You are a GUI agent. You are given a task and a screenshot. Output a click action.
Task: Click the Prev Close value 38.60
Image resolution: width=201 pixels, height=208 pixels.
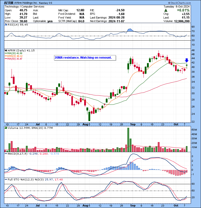click(23, 21)
